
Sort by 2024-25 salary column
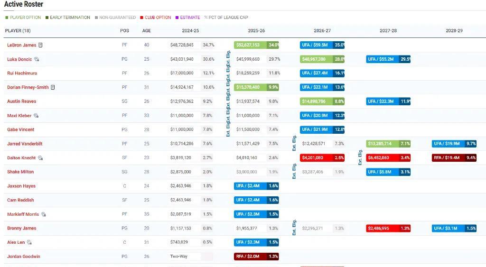point(190,31)
